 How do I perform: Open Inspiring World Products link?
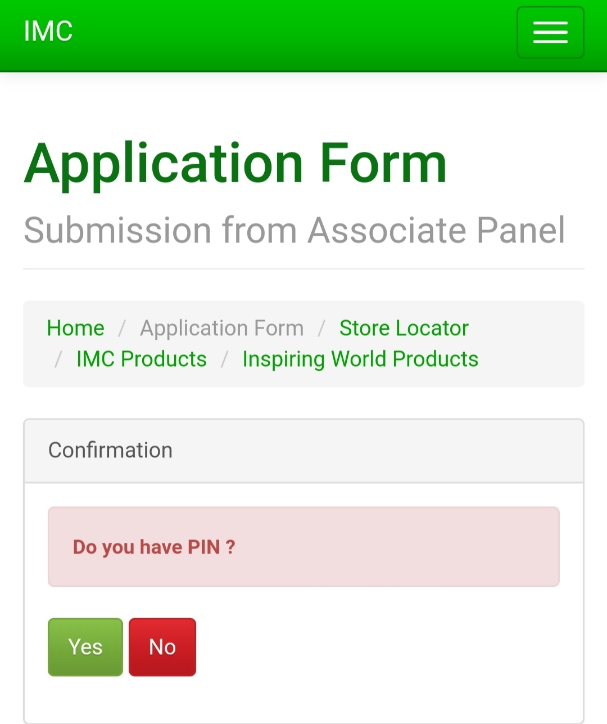pos(360,359)
